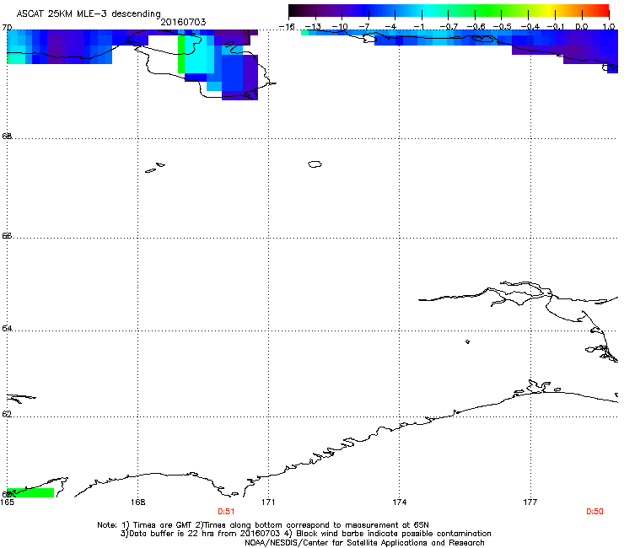Click the green data patch beside 60 latitude
Image resolution: width=624 pixels, height=548 pixels.
[30, 492]
